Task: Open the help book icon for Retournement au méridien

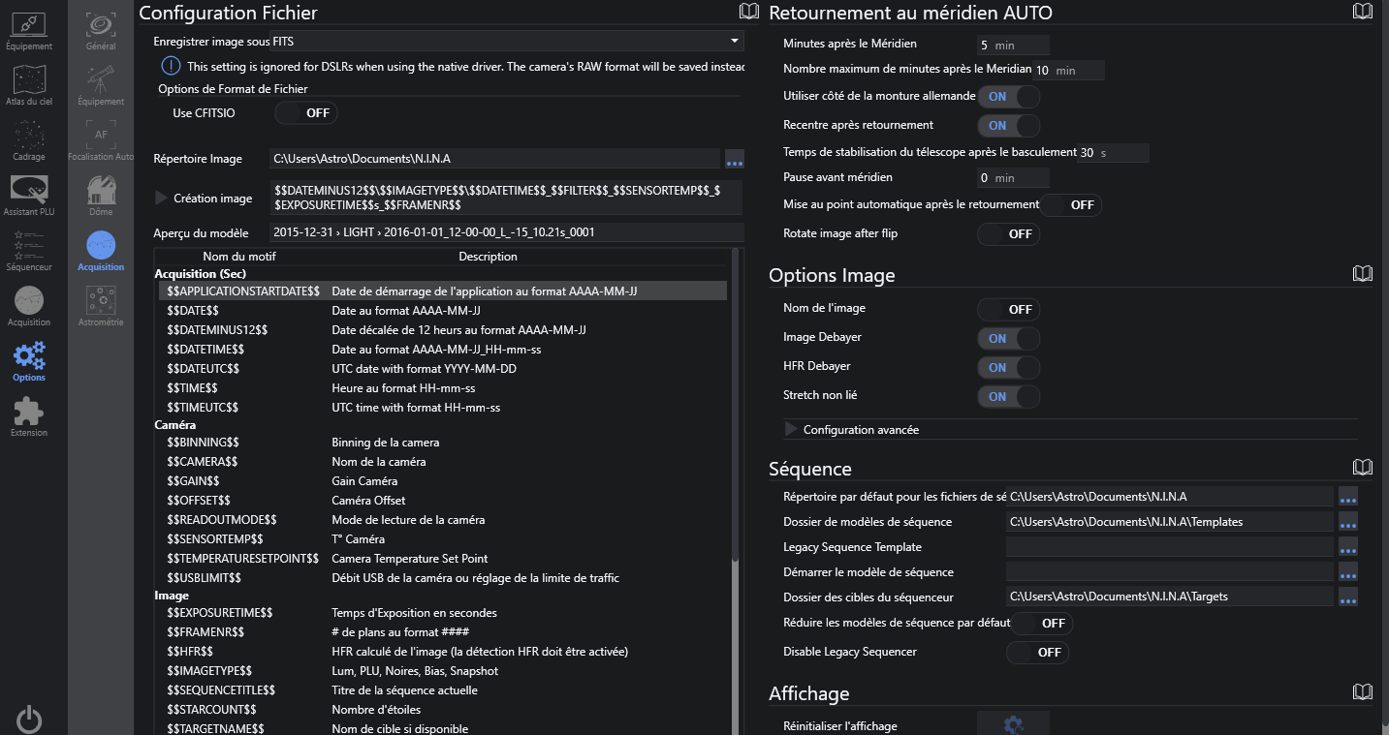Action: [x=1362, y=12]
